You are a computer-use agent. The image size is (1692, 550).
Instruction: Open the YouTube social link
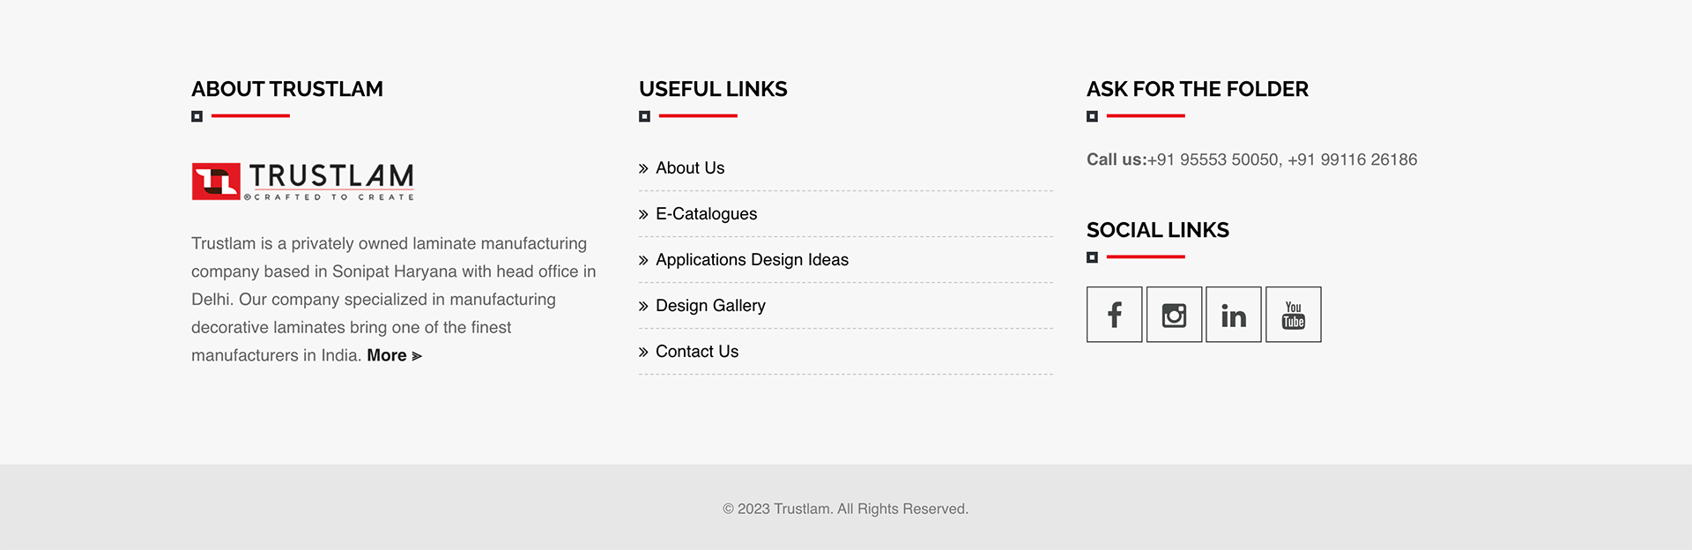click(1293, 315)
